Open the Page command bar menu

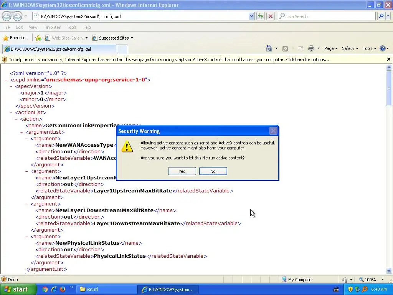pyautogui.click(x=330, y=48)
